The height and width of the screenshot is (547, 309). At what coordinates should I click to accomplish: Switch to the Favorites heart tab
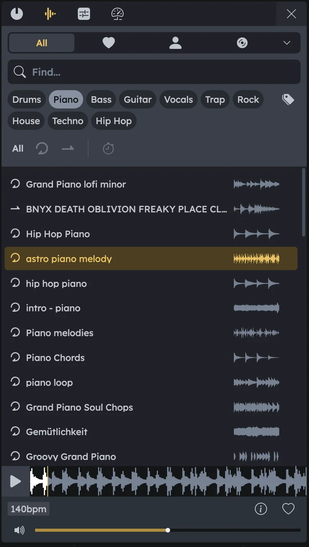point(109,43)
